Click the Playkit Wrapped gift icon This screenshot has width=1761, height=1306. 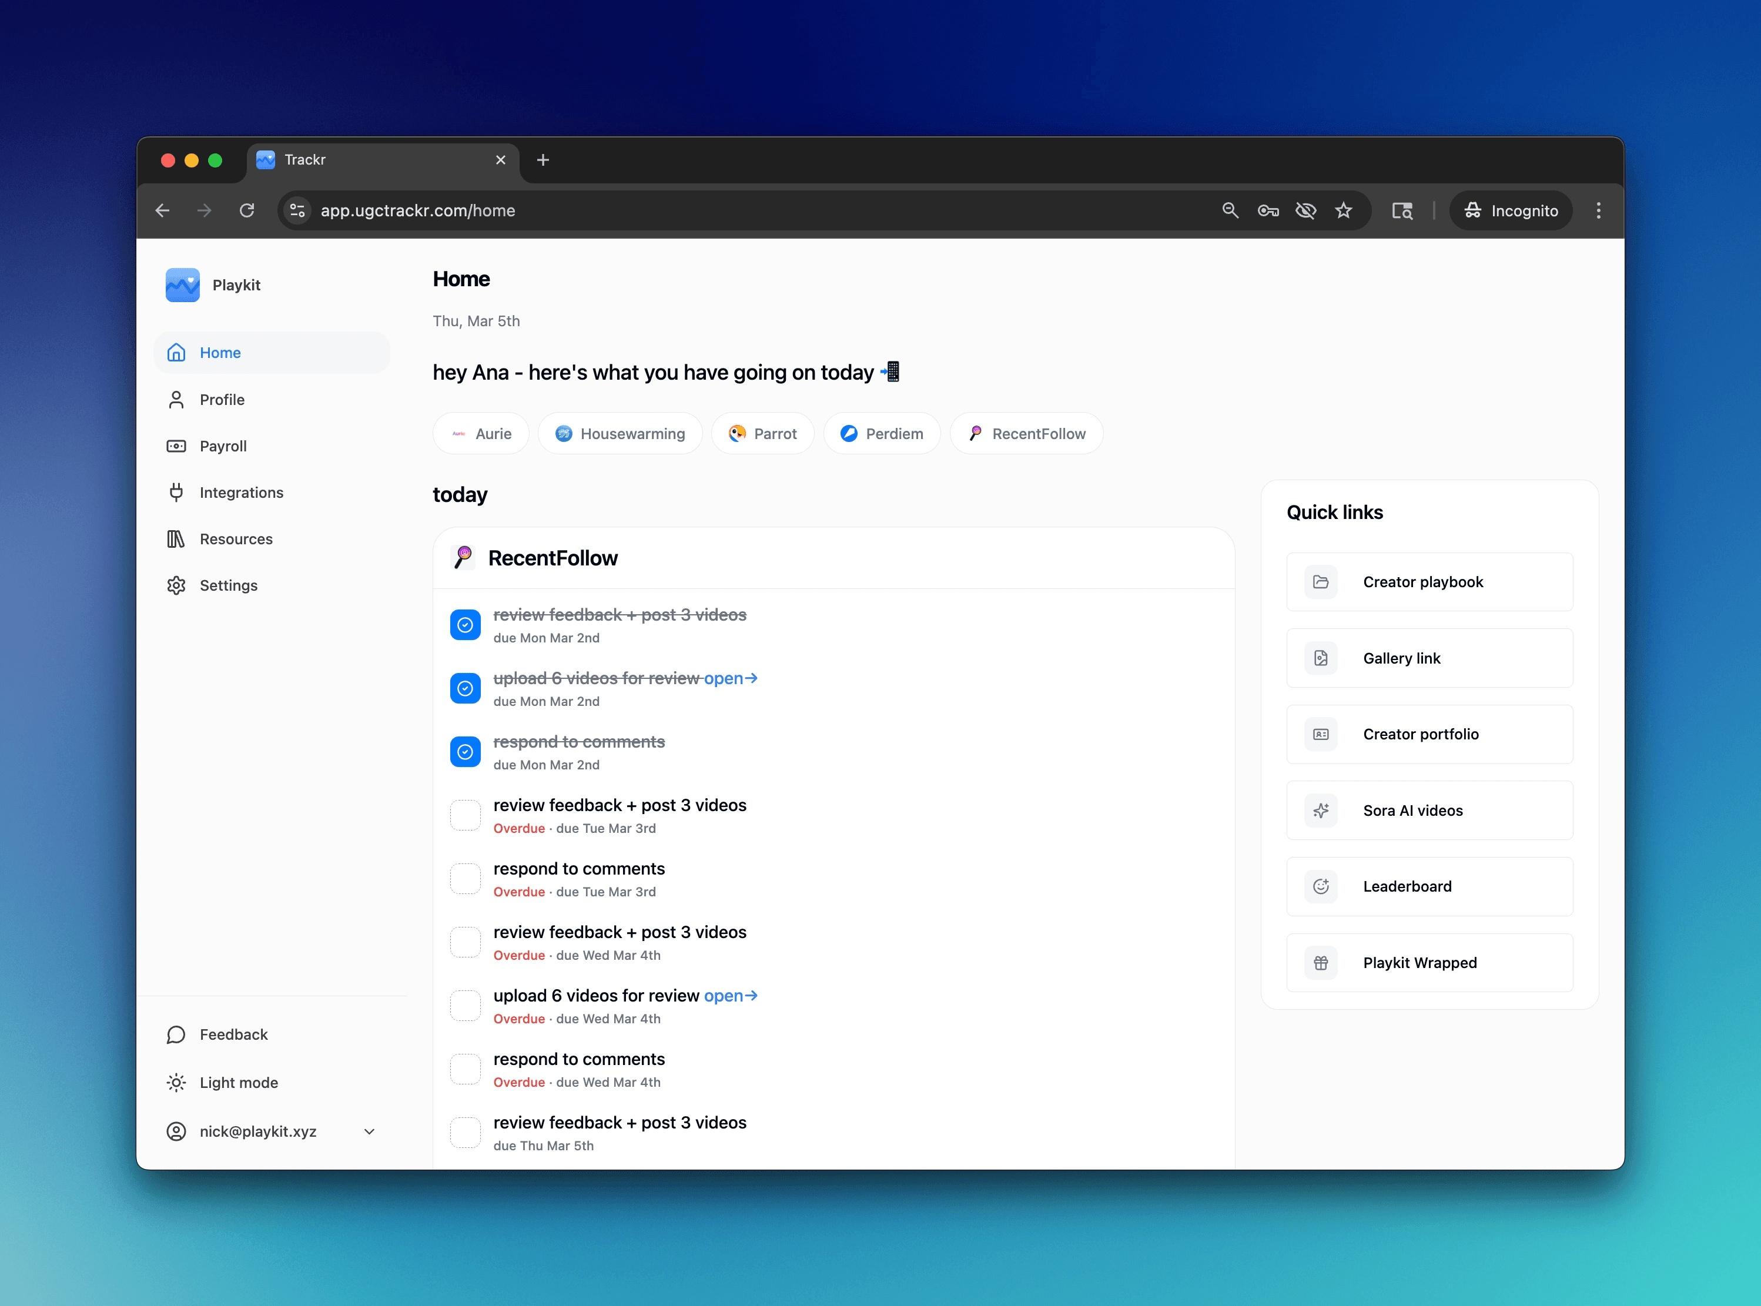click(x=1321, y=963)
